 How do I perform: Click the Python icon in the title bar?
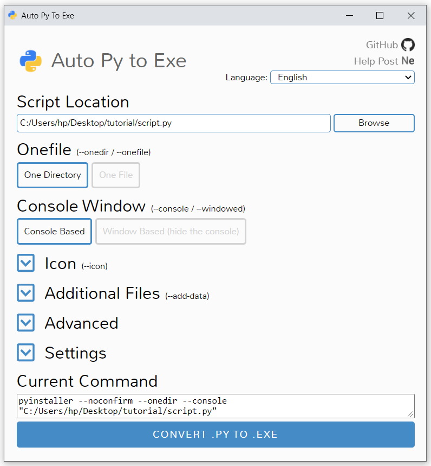point(12,15)
